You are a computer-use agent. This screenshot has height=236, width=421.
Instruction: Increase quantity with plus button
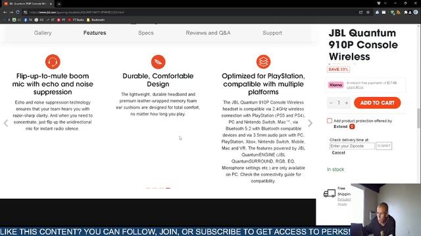coord(347,103)
